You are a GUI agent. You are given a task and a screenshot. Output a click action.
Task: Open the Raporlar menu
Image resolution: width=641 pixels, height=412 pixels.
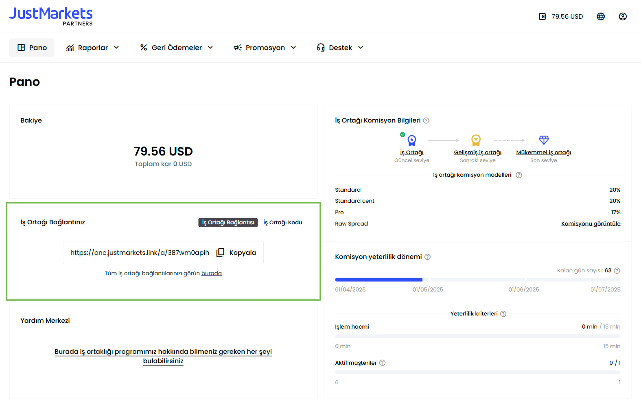click(x=93, y=48)
